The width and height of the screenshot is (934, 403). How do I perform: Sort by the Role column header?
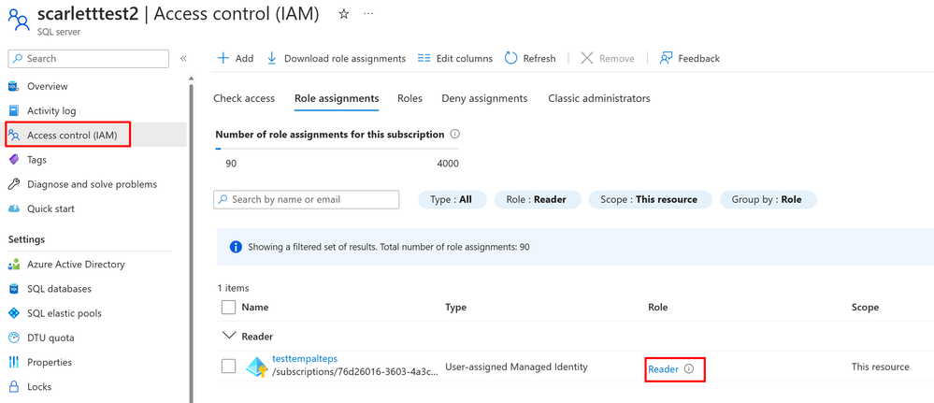(x=657, y=308)
